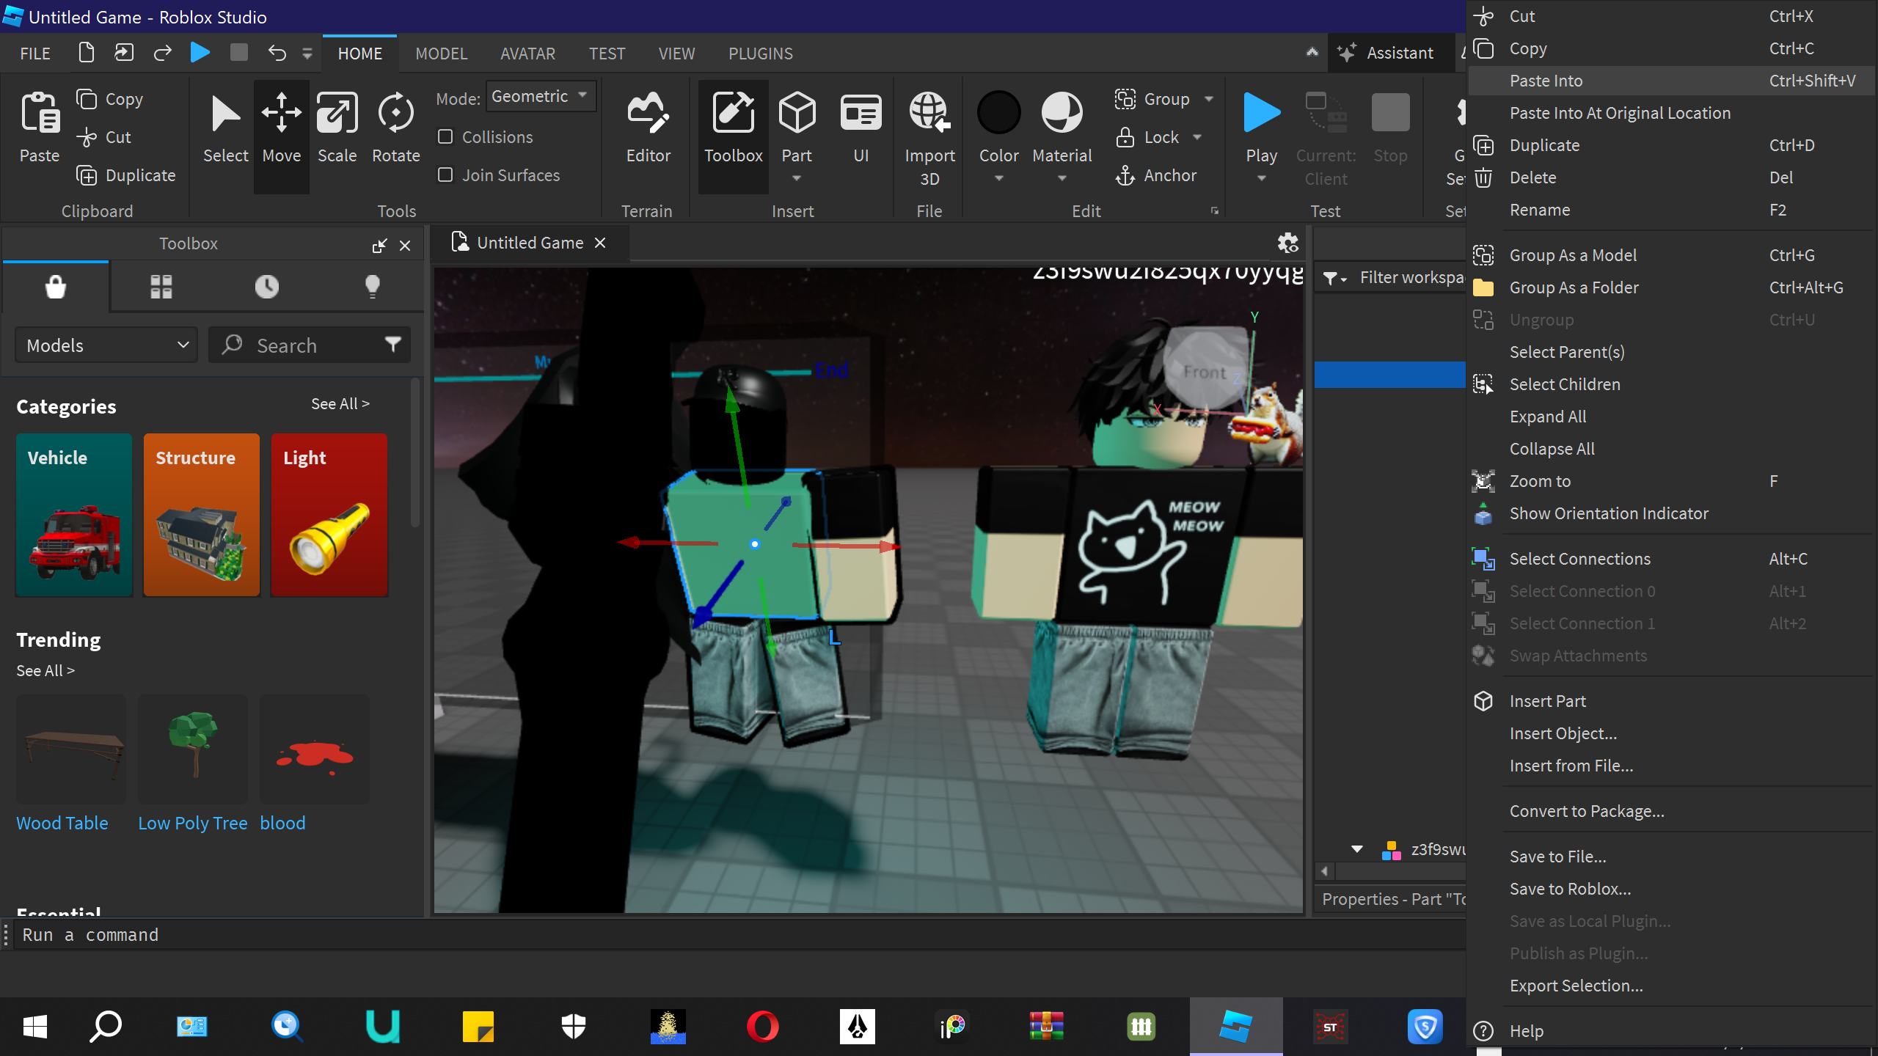Open the Group dropdown arrow
Screen dimensions: 1878x1056
[x=1209, y=99]
